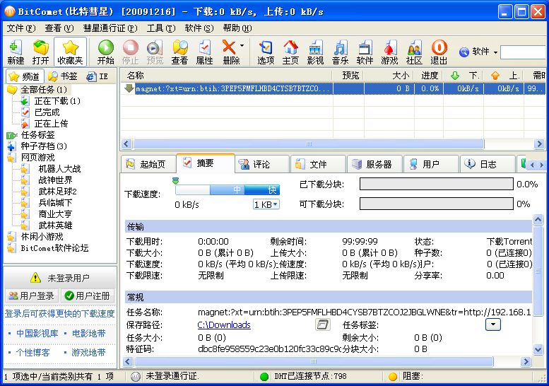549x386 pixels.
Task: Click the 用户登录 button
Action: (x=32, y=296)
